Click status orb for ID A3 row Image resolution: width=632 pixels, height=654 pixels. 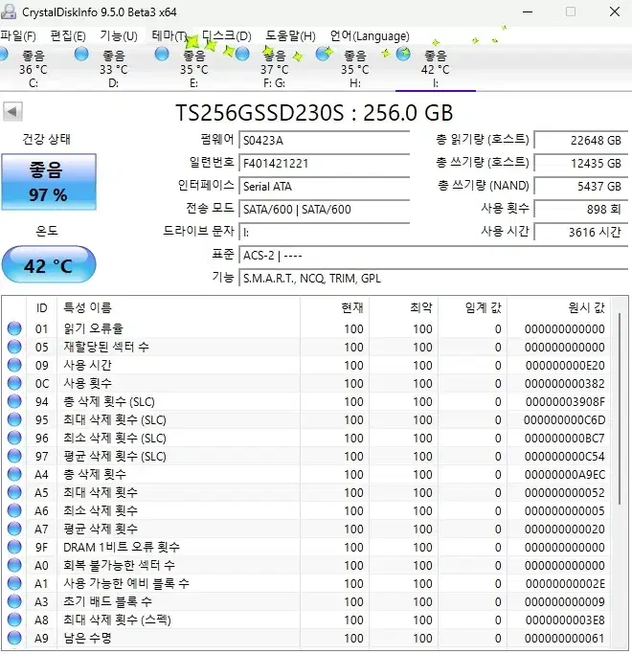point(14,601)
